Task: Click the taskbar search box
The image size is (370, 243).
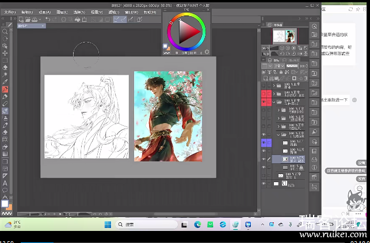Action: click(147, 225)
